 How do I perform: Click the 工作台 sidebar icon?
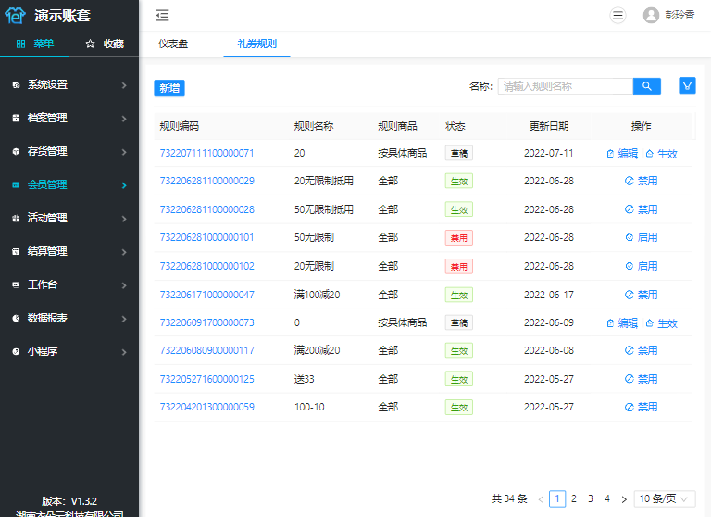pos(17,285)
